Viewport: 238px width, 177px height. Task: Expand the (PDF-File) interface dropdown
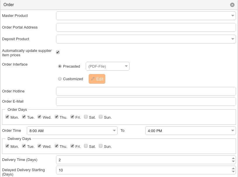[x=107, y=66]
